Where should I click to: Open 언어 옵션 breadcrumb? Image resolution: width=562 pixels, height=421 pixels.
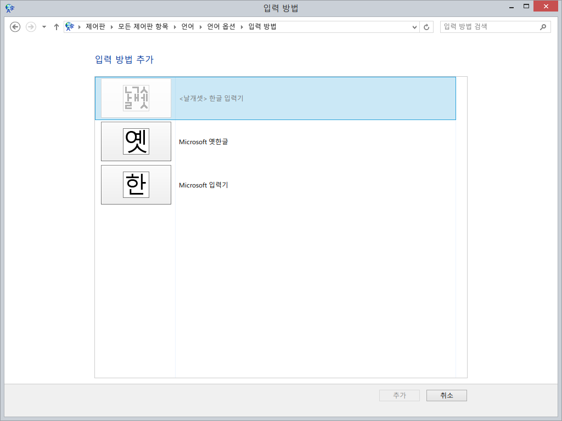click(x=221, y=27)
